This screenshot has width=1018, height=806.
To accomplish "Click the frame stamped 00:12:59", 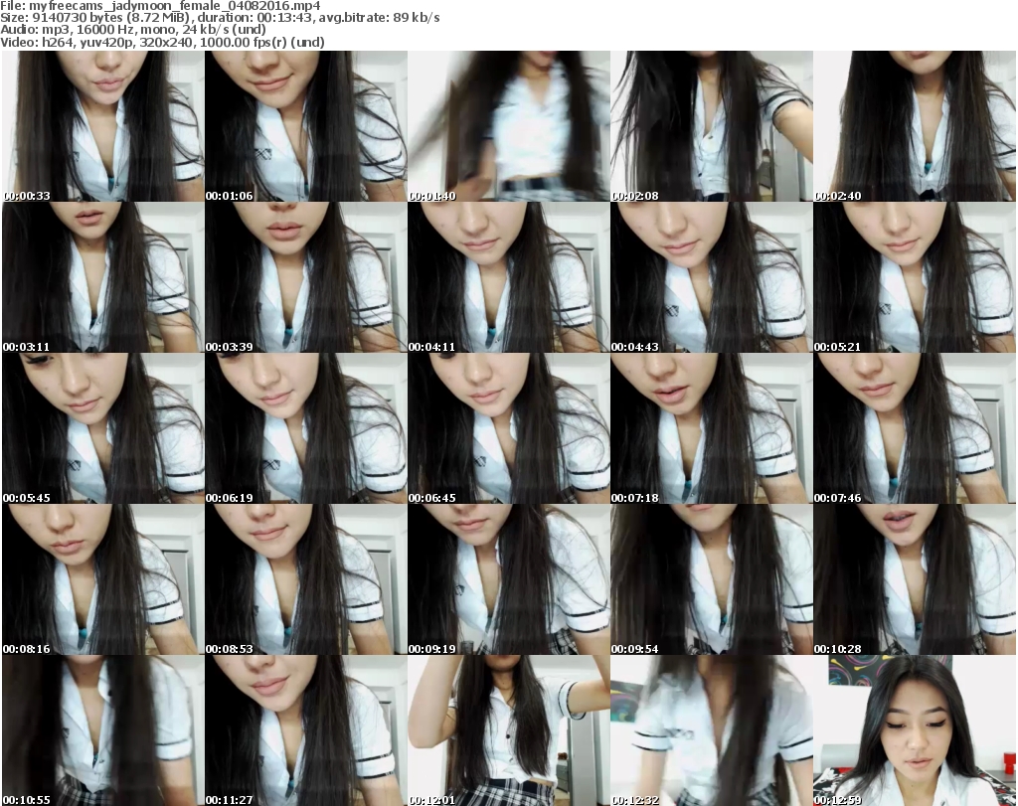I will (x=915, y=730).
